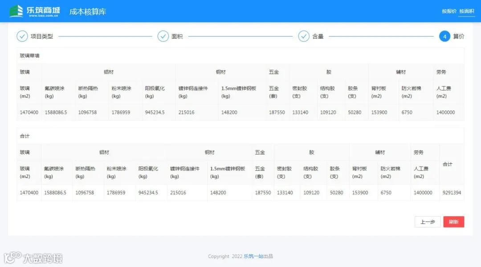This screenshot has height=267, width=481.
Task: Click 断热隔热 (kg) header in 玻璃幕墙 table
Action: tap(88, 92)
